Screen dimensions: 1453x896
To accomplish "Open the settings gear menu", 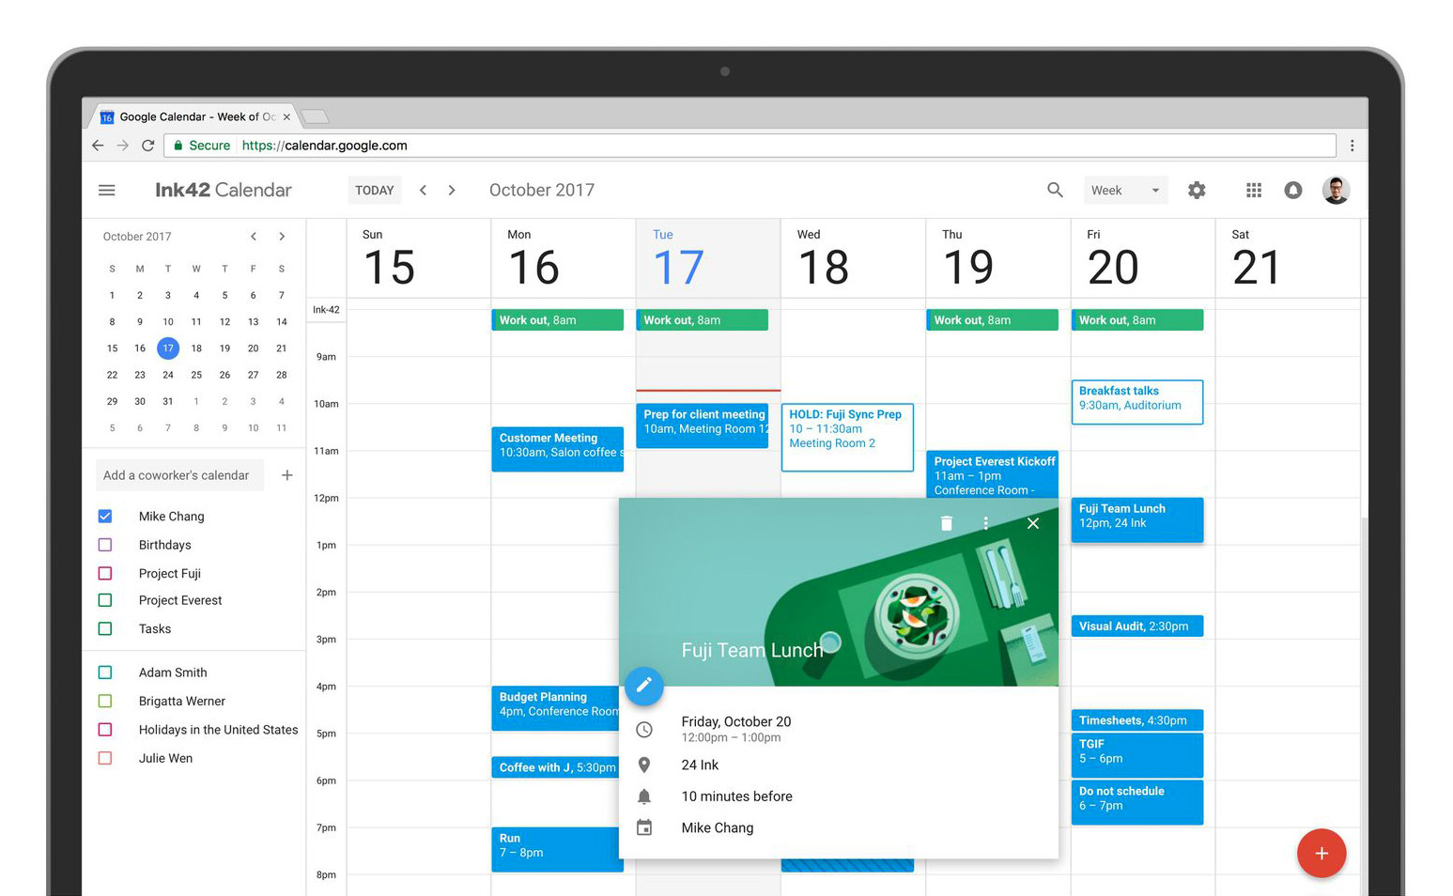I will click(x=1196, y=190).
